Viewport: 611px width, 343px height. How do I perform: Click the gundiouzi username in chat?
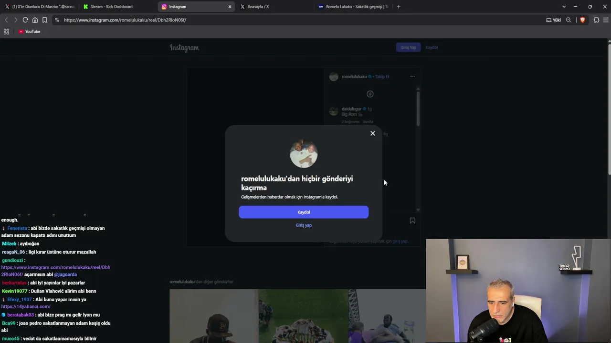click(12, 261)
